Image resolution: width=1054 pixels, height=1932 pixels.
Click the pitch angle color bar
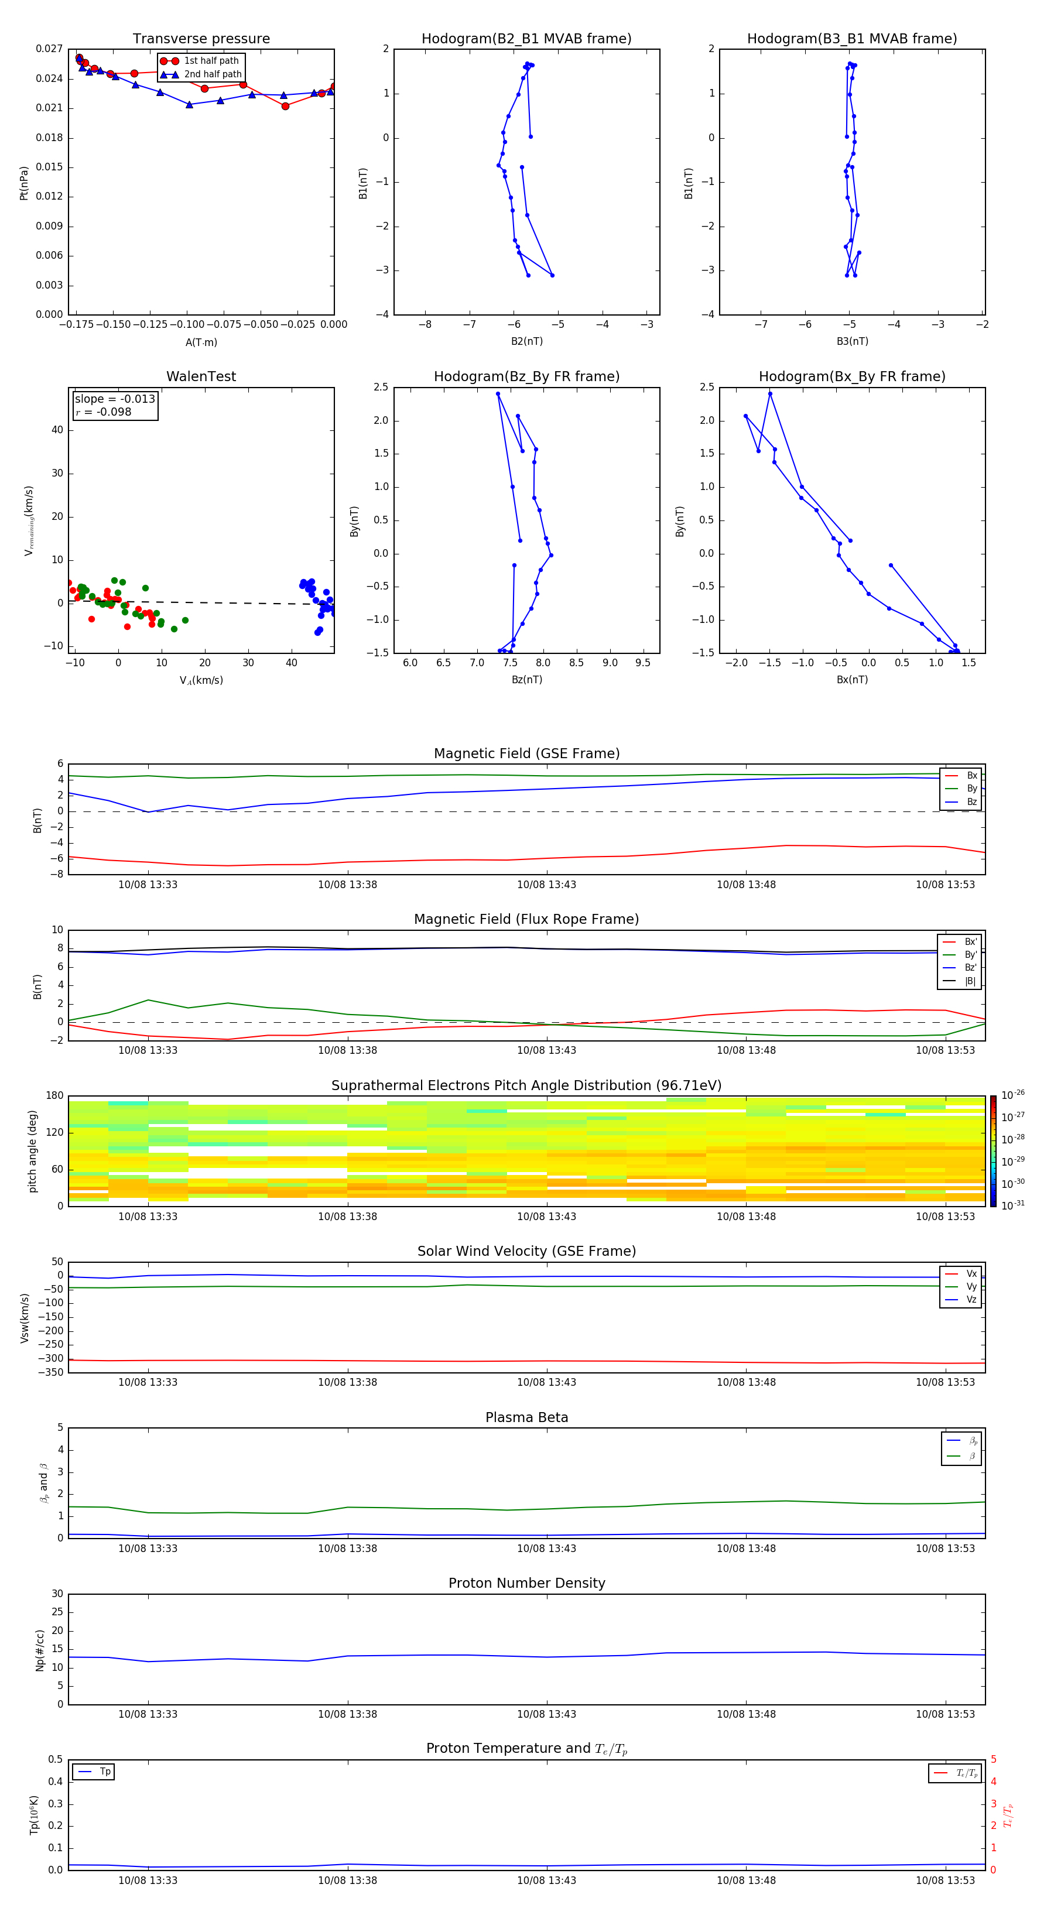tap(993, 1150)
